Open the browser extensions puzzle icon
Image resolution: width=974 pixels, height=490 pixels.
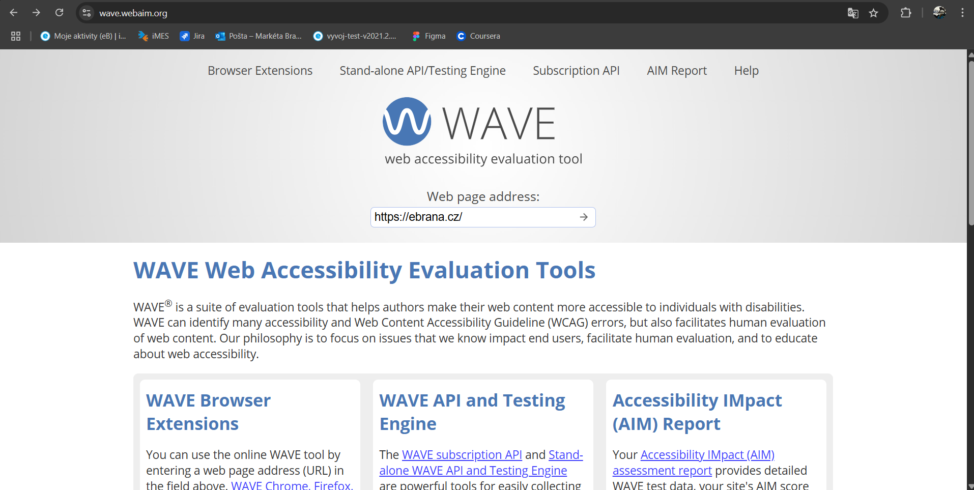tap(906, 13)
